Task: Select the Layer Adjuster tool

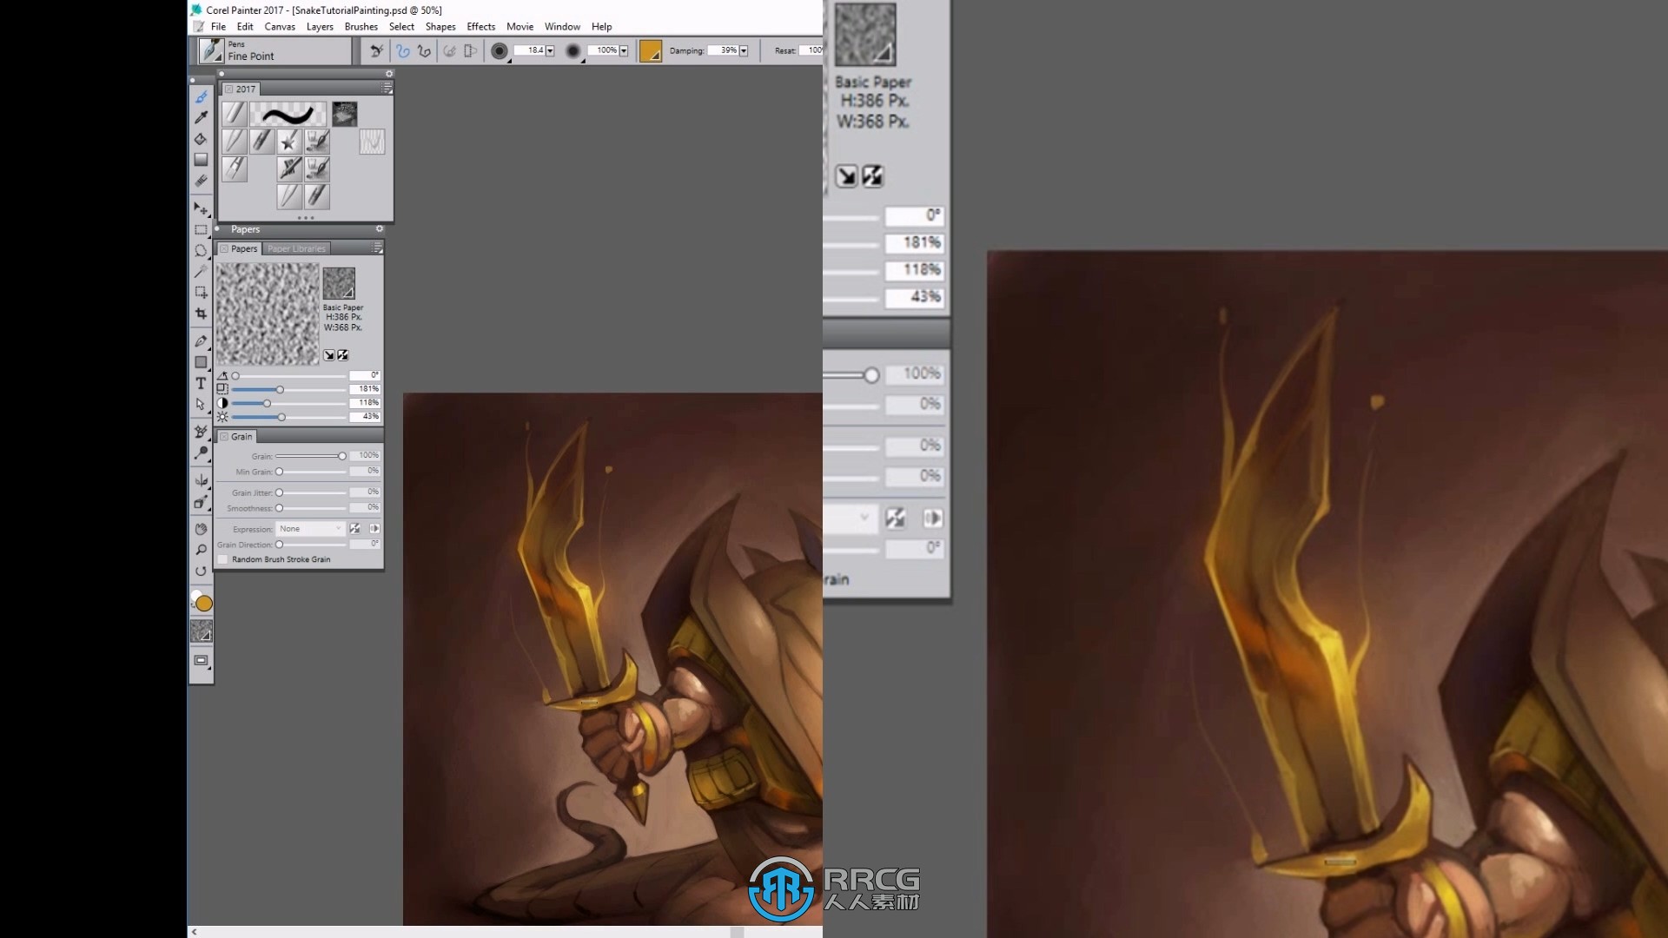Action: pyautogui.click(x=202, y=208)
